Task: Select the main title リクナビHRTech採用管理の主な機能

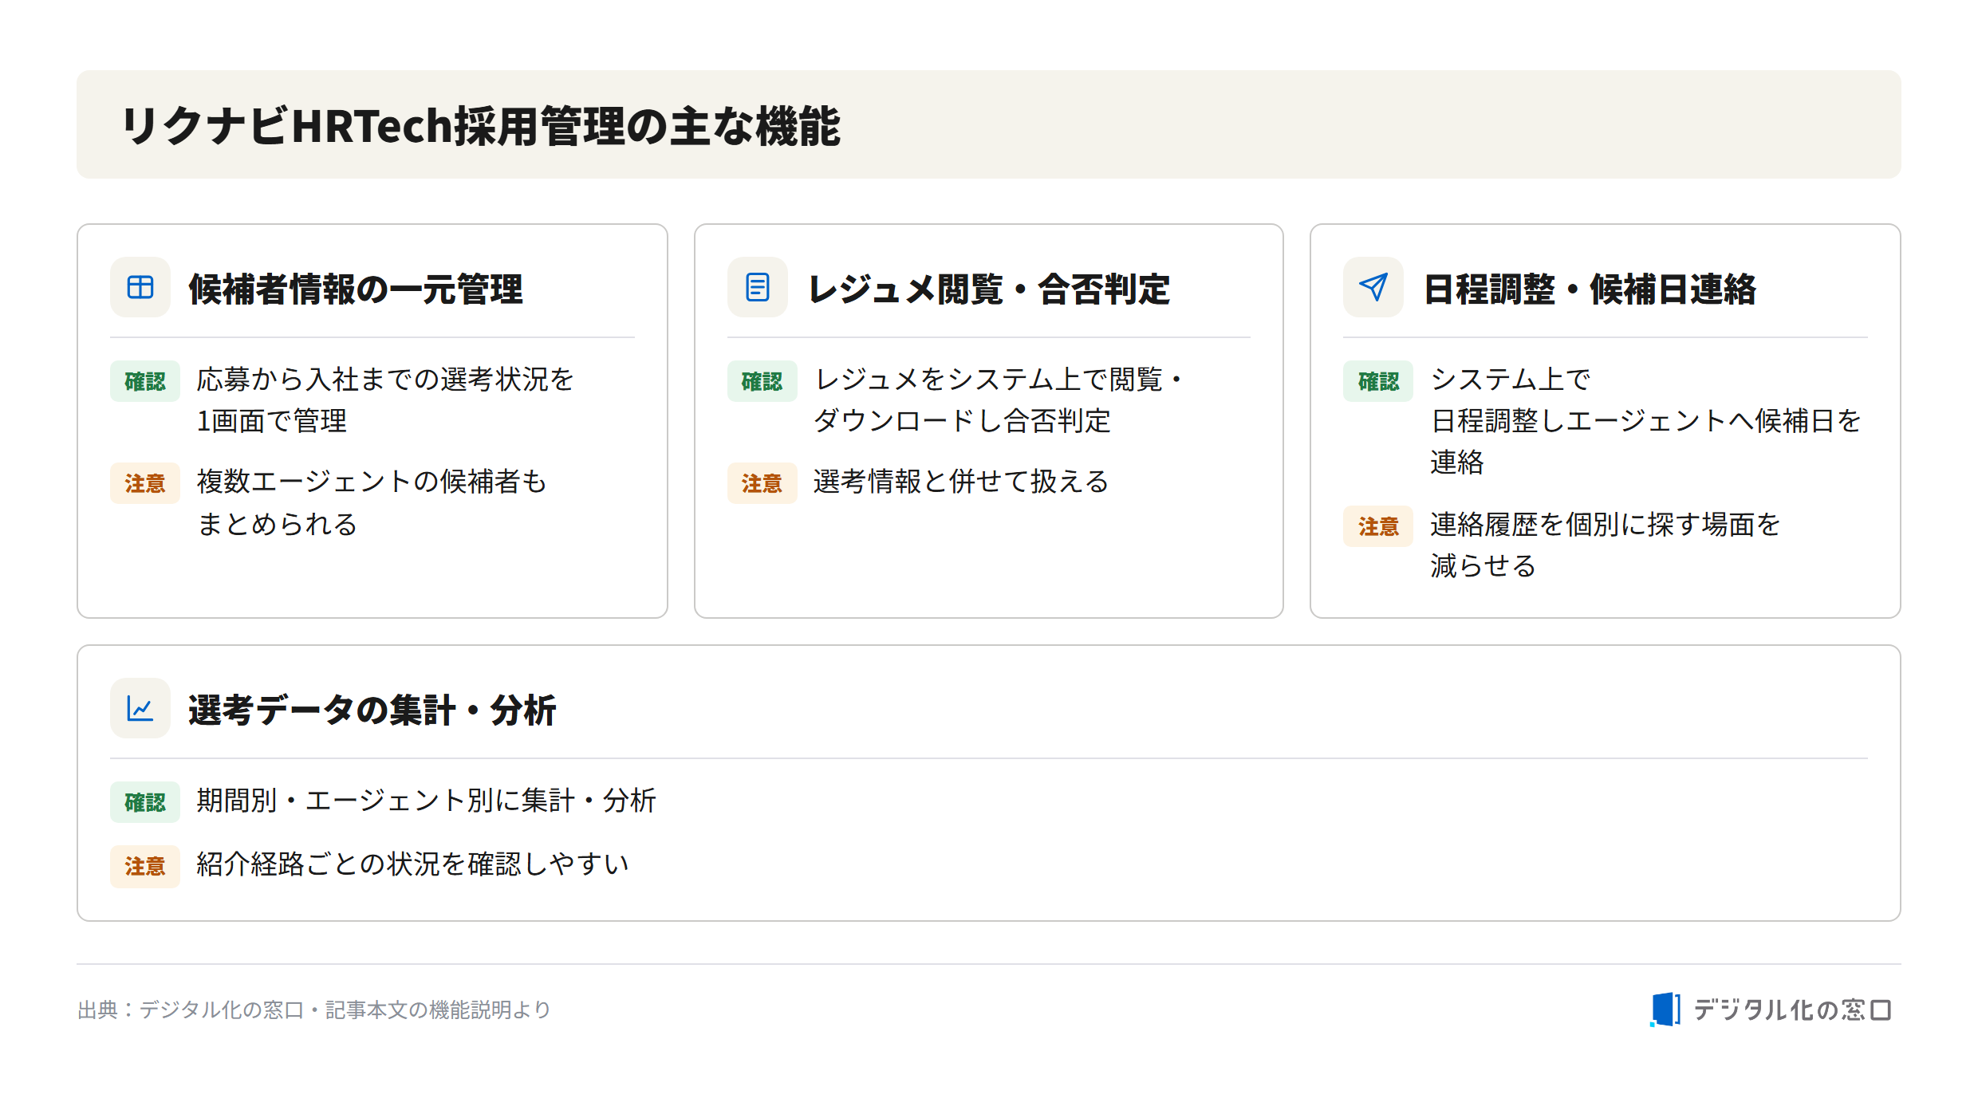Action: point(482,126)
